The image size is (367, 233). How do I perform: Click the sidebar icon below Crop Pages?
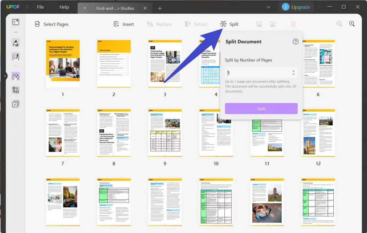click(x=15, y=103)
